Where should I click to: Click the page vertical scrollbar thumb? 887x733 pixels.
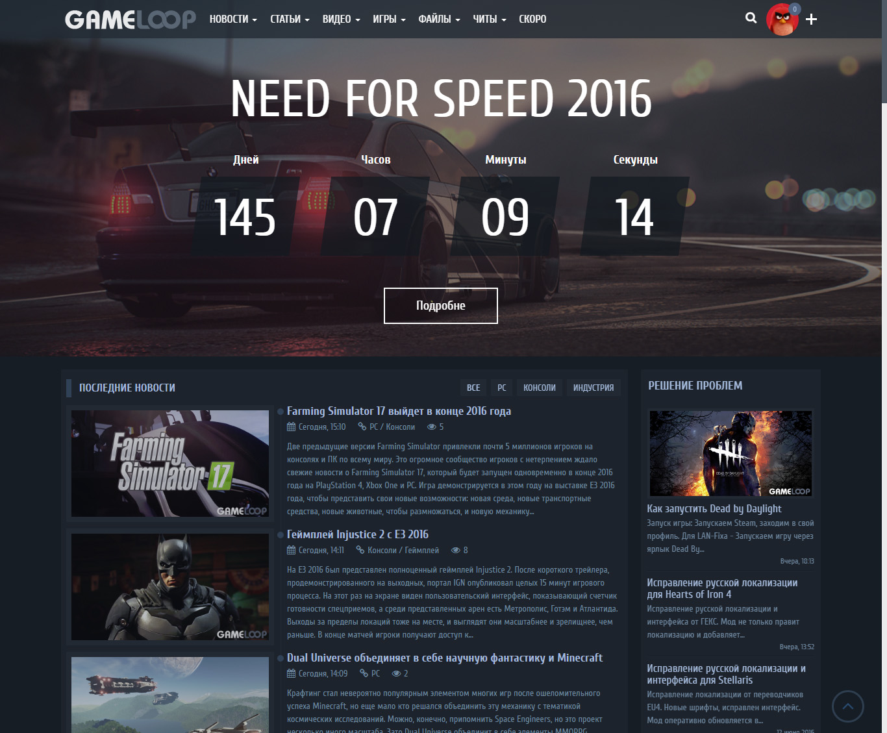coord(884,51)
